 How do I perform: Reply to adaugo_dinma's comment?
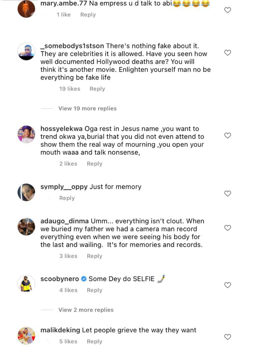click(x=94, y=256)
